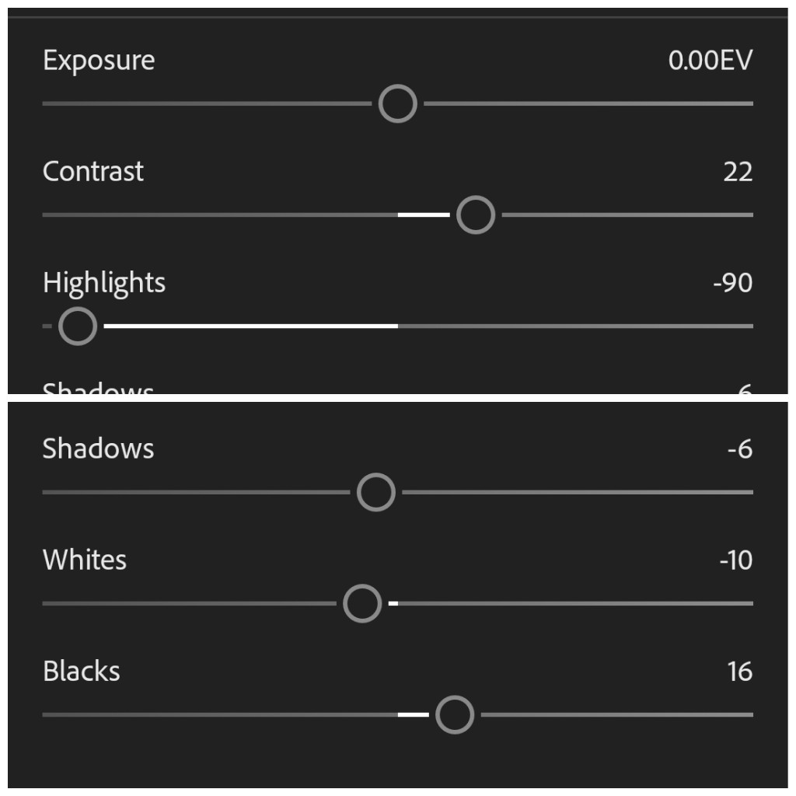The image size is (796, 796).
Task: Click the Exposure slider handle
Action: 397,103
